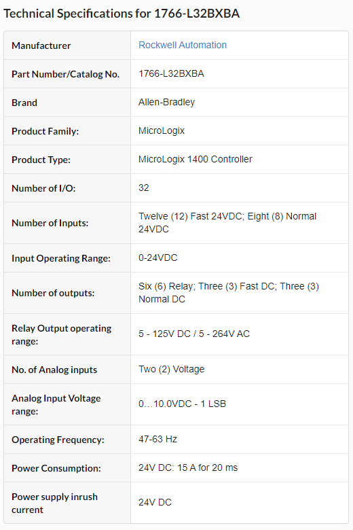Select the No. of Analog inputs label
Screen dimensions: 353x530
(54, 370)
